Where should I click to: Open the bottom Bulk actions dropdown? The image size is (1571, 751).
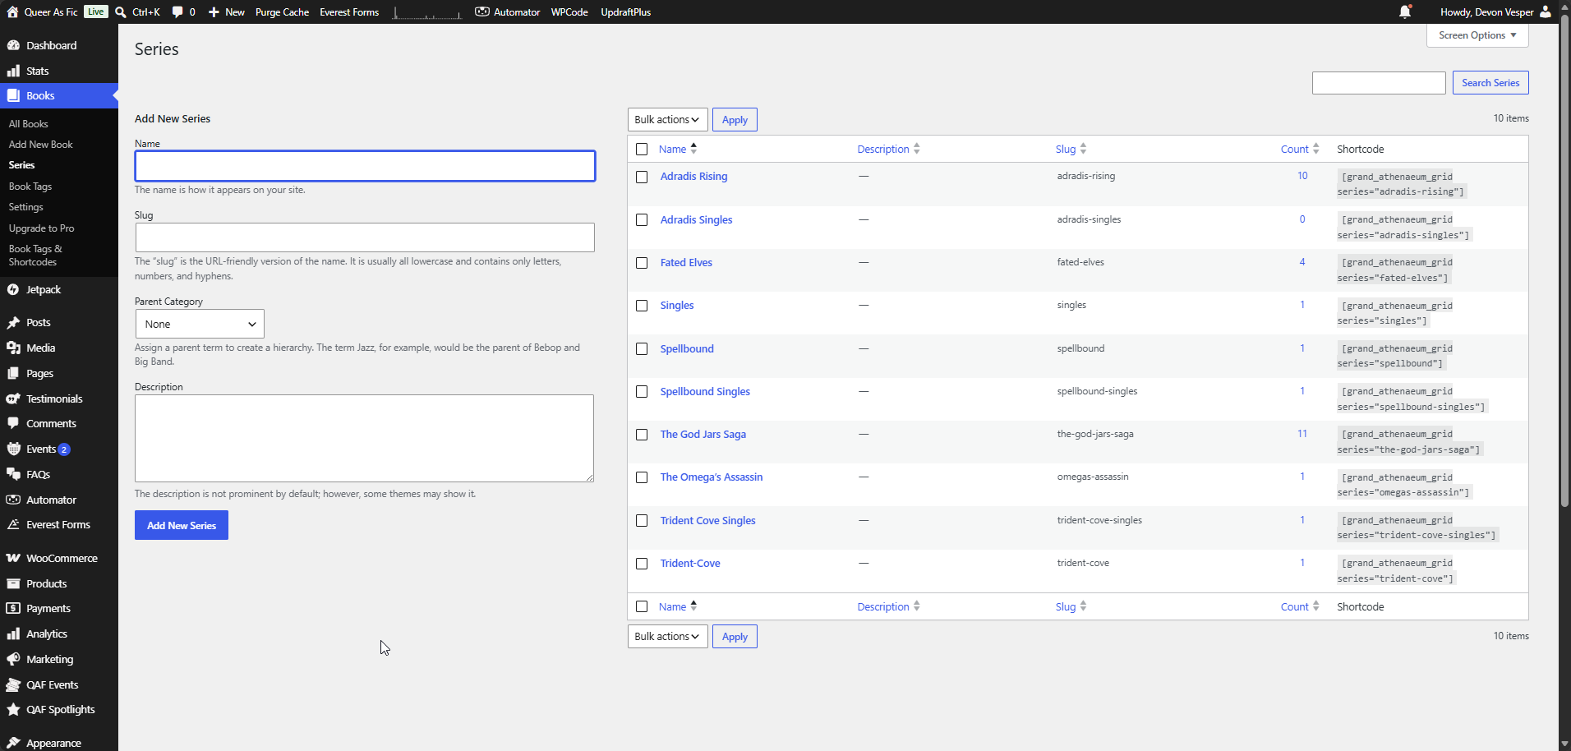(x=667, y=636)
